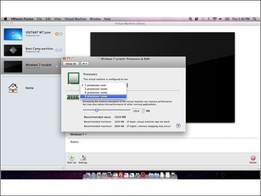Open the VMware Fusion application menu
The width and height of the screenshot is (261, 196).
(x=22, y=19)
